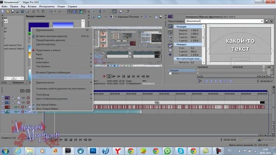Viewport: 276px width, 155px height.
Task: Click the Windows Start button
Action: (5, 151)
